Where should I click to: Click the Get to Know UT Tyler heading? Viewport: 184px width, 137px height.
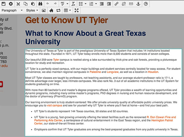[x=67, y=20]
